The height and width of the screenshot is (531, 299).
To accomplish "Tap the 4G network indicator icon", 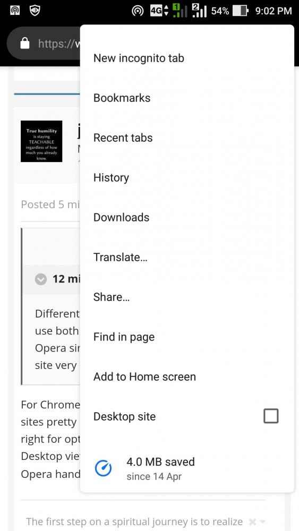I will click(159, 11).
